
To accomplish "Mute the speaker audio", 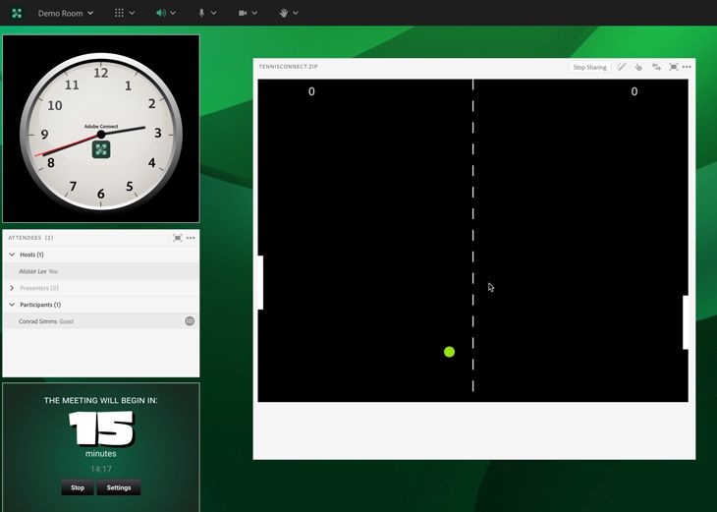I will coord(161,13).
